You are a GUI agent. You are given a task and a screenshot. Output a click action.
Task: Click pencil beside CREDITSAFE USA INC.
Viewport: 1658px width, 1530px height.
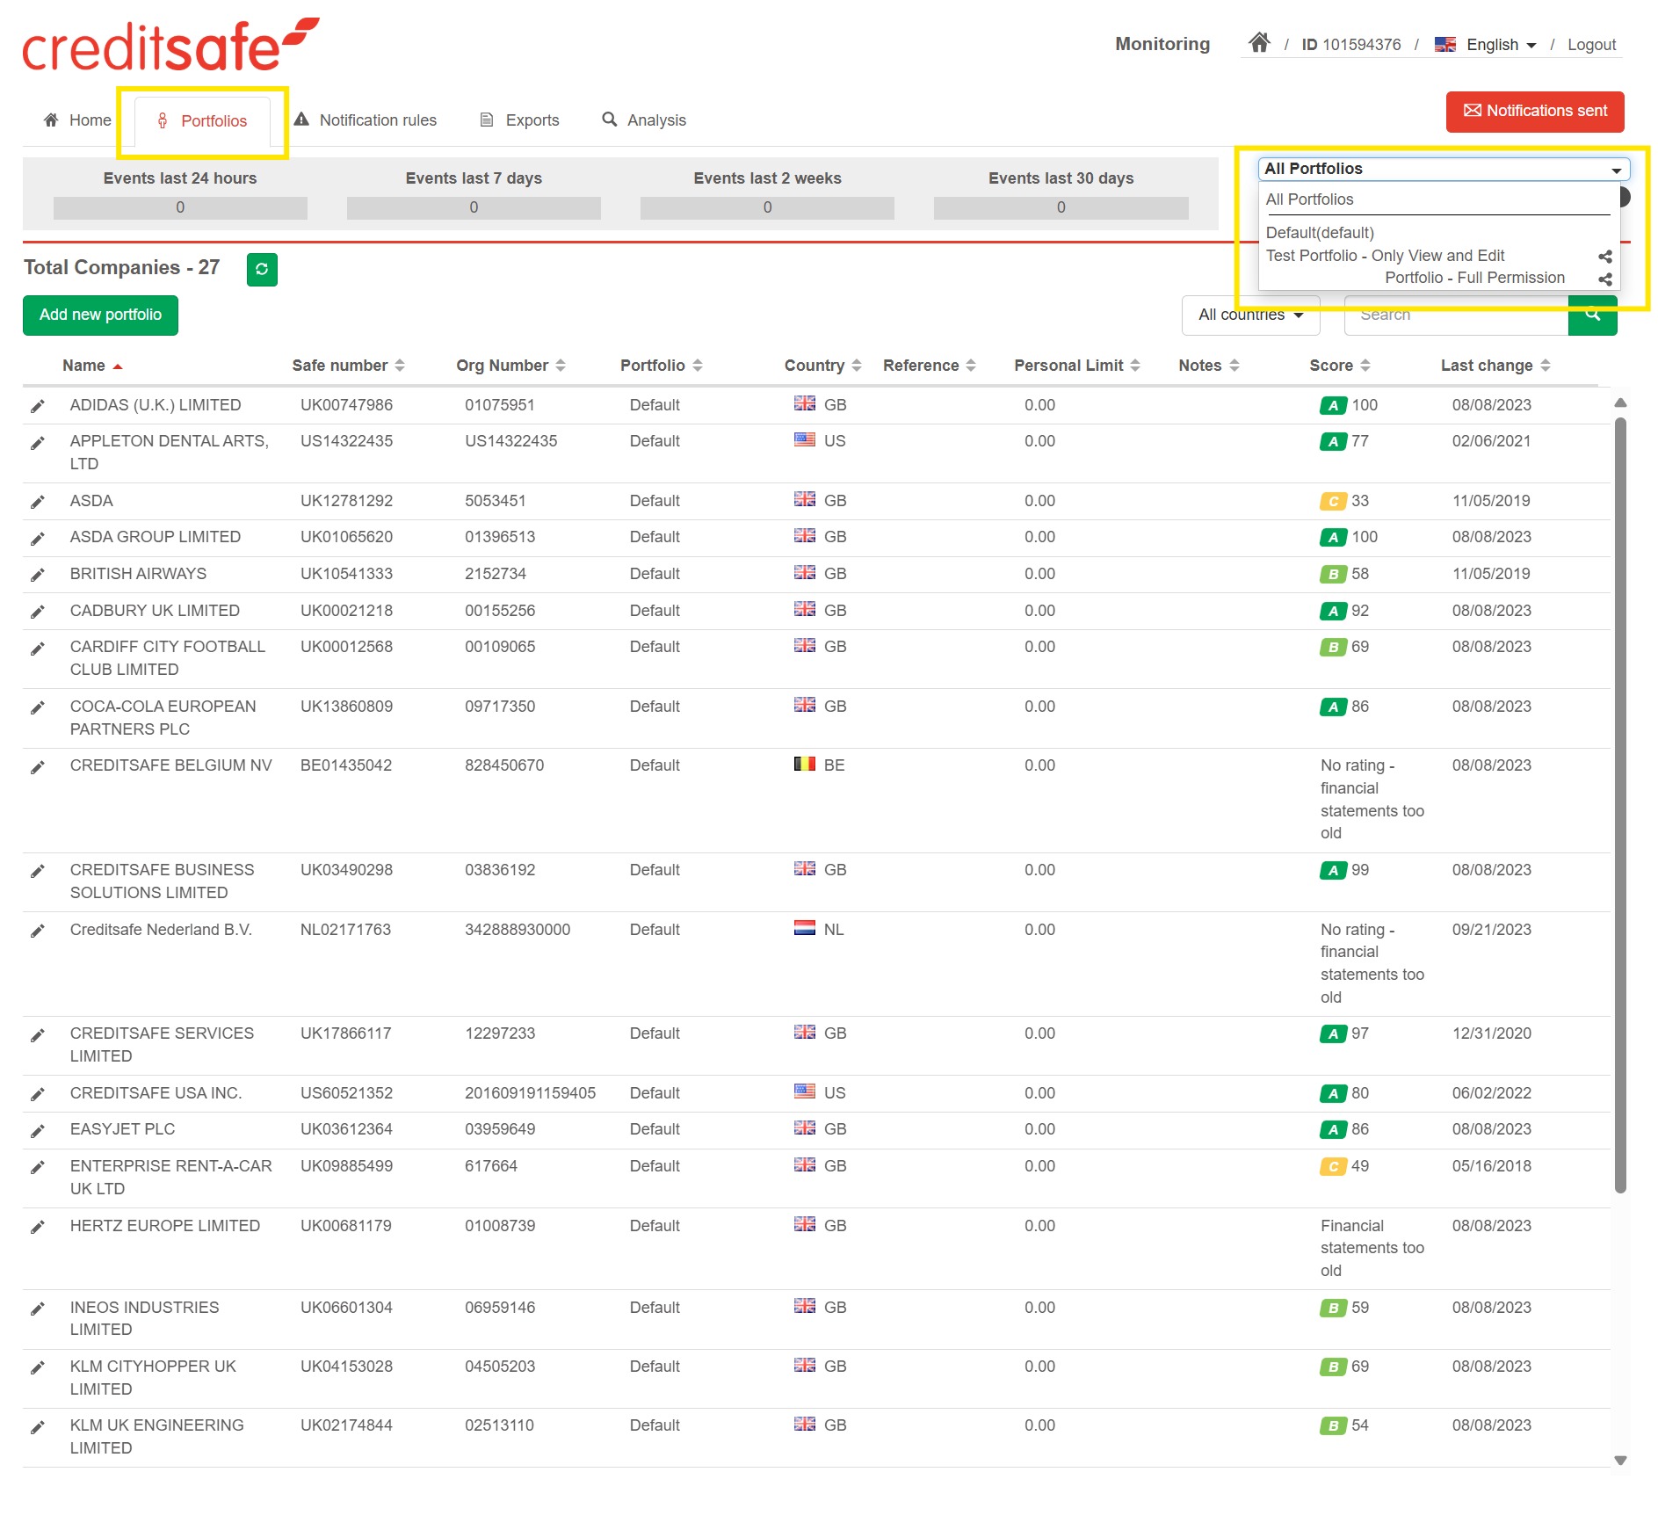(38, 1094)
